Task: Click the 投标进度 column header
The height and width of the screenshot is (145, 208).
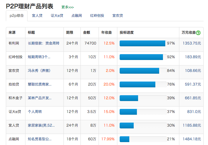Action: [127, 33]
